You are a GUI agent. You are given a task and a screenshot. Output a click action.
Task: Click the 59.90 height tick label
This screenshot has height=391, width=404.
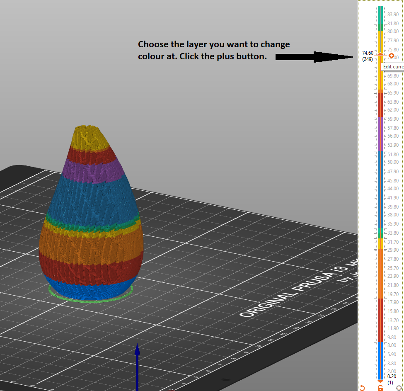(393, 119)
